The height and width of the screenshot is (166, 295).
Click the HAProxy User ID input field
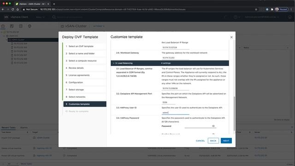point(175,113)
